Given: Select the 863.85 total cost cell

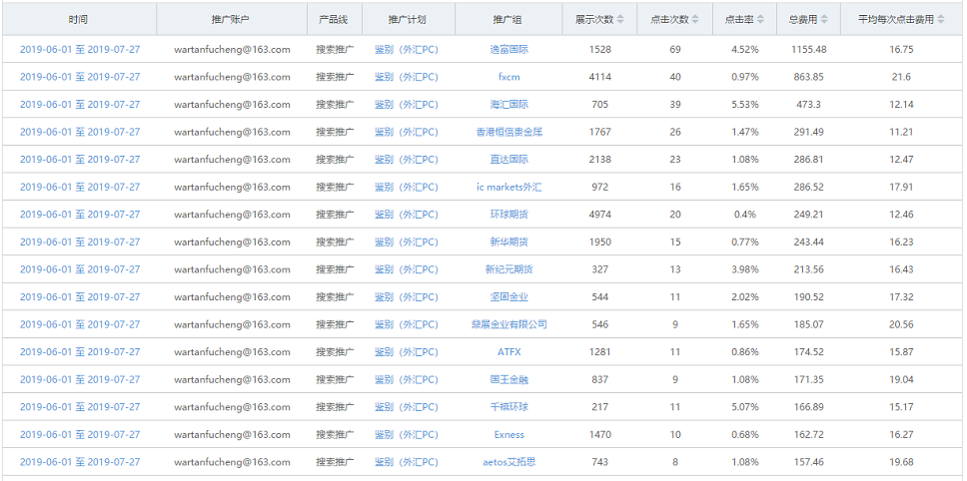Looking at the screenshot, I should coord(808,77).
